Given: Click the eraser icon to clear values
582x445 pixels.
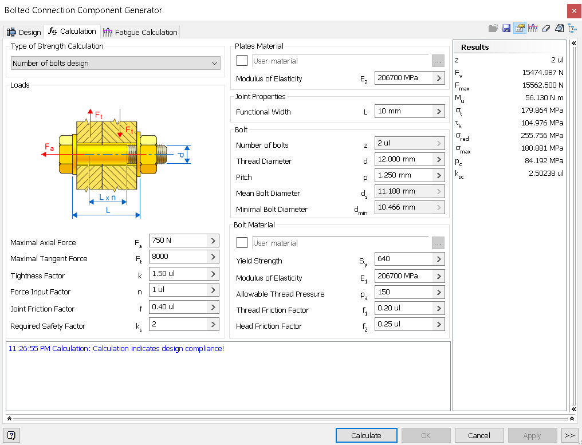Looking at the screenshot, I should 545,27.
